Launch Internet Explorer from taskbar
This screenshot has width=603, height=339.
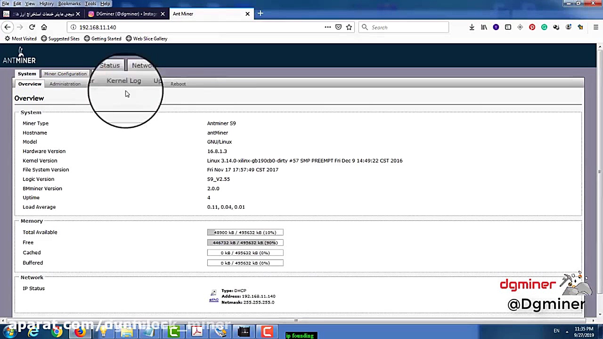tap(33, 332)
